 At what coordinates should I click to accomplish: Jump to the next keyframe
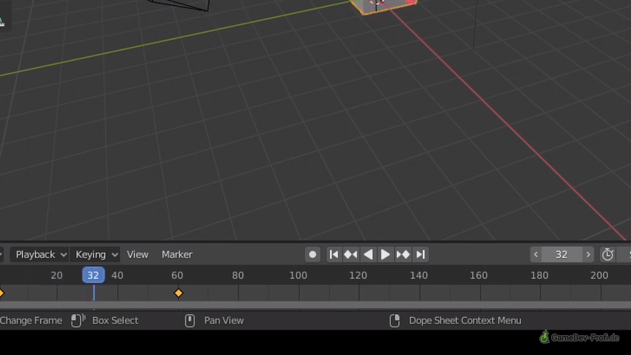pos(403,254)
